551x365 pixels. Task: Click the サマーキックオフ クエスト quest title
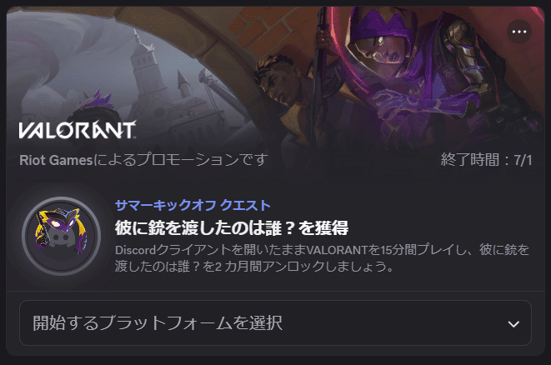(x=193, y=205)
